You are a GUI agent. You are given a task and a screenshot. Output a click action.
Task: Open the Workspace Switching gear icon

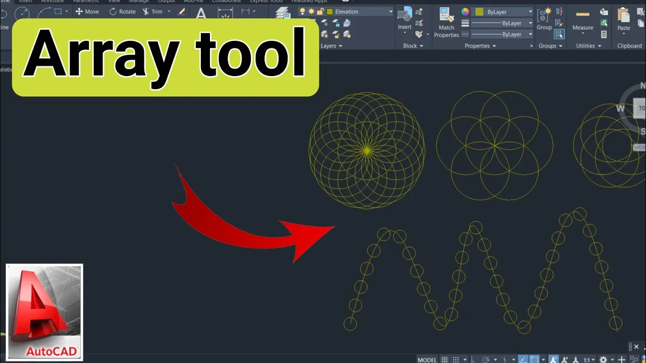(603, 359)
